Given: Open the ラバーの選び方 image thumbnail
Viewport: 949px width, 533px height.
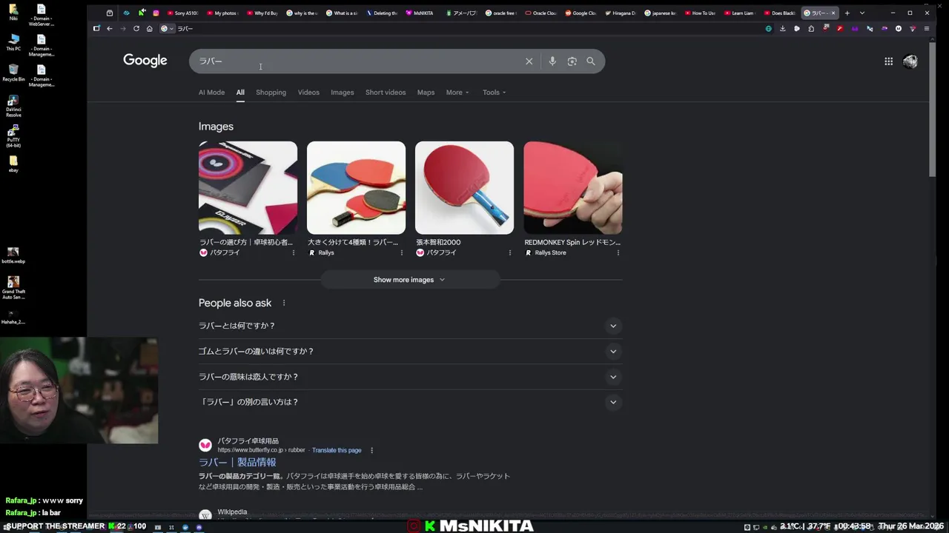Looking at the screenshot, I should [248, 188].
